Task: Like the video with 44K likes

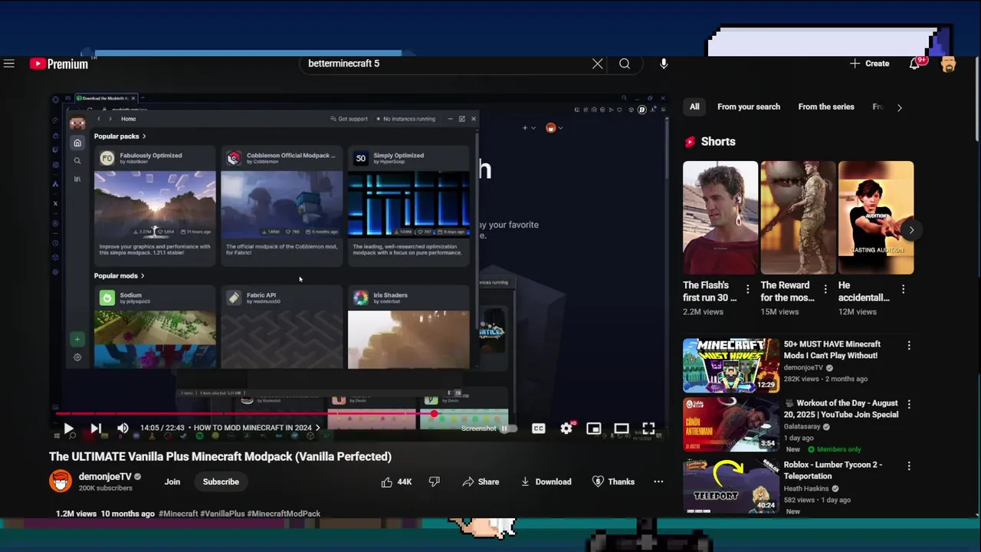Action: 396,481
